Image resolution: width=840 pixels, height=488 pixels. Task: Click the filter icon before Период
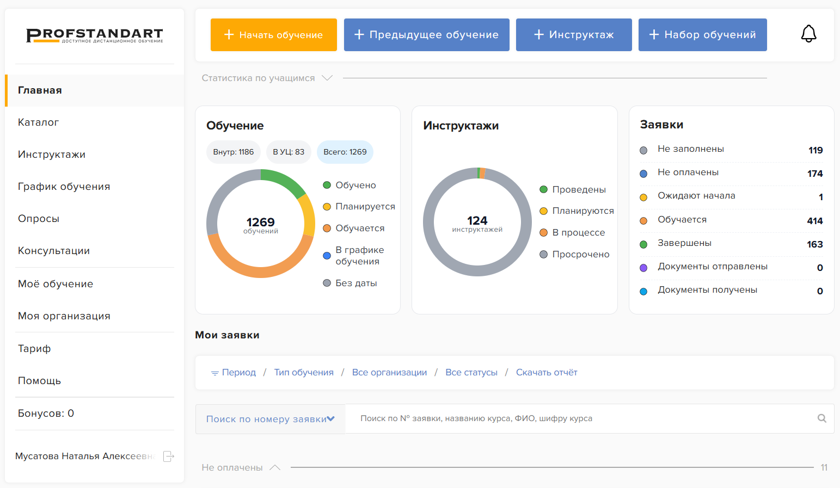[215, 373]
